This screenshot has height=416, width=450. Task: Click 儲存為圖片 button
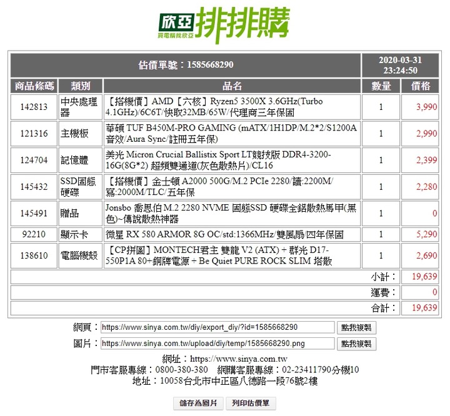[x=199, y=403]
